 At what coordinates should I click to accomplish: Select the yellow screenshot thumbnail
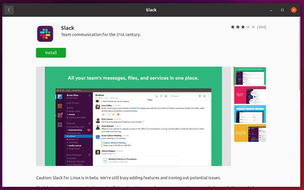250,133
